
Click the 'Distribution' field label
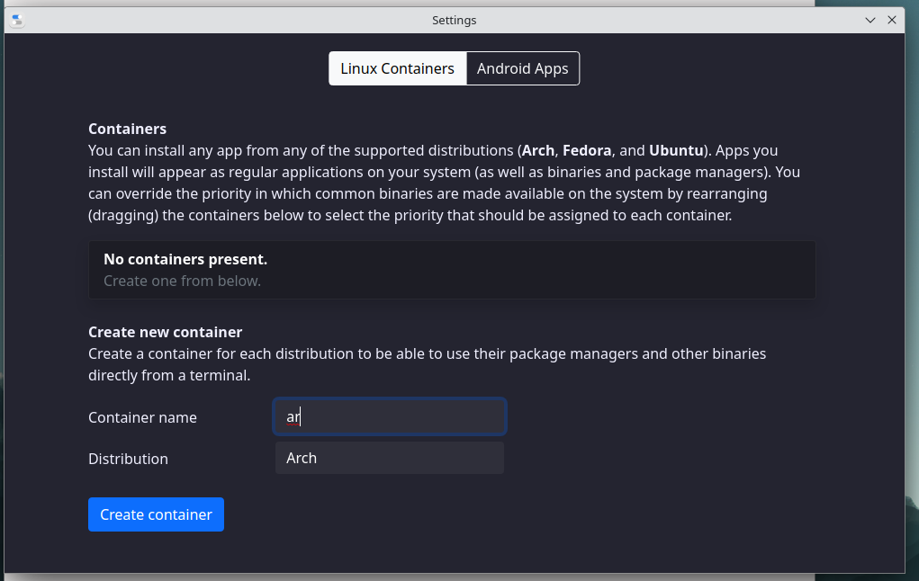(128, 459)
